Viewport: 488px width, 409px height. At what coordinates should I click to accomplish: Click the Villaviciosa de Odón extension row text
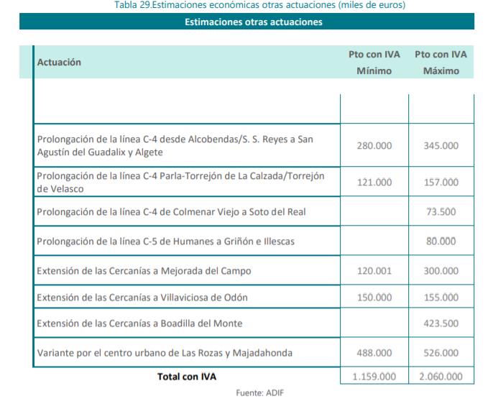coord(144,298)
